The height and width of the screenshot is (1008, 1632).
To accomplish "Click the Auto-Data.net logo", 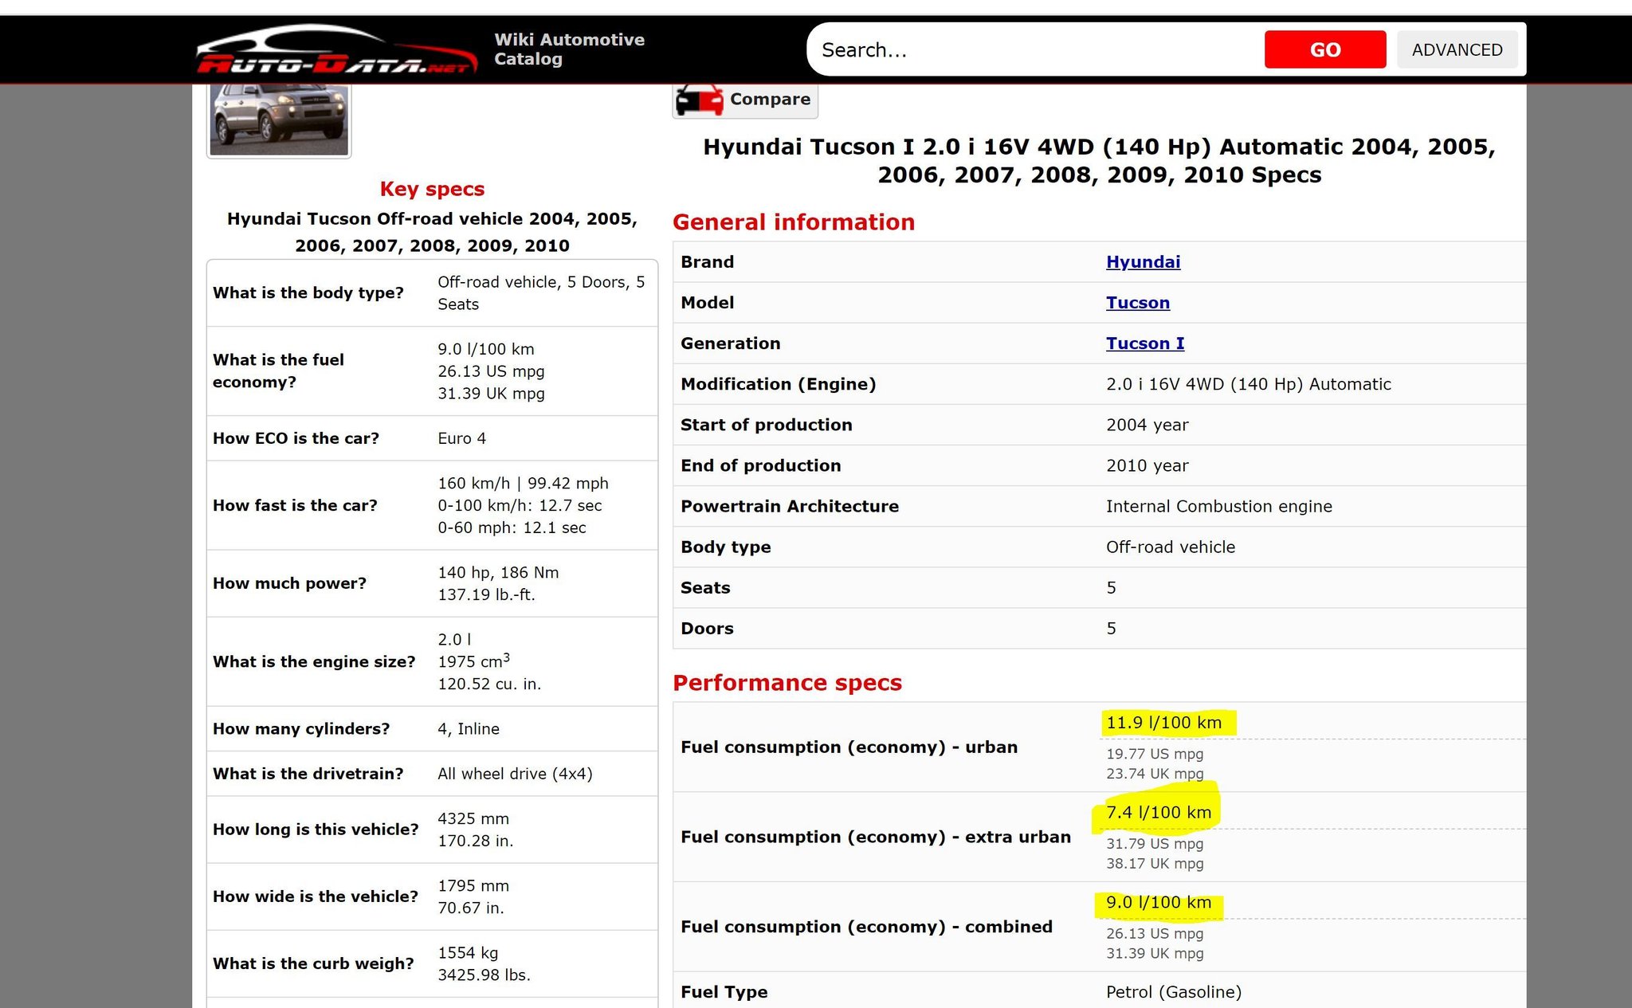I will (336, 49).
